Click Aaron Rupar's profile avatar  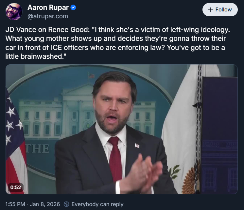pos(14,11)
